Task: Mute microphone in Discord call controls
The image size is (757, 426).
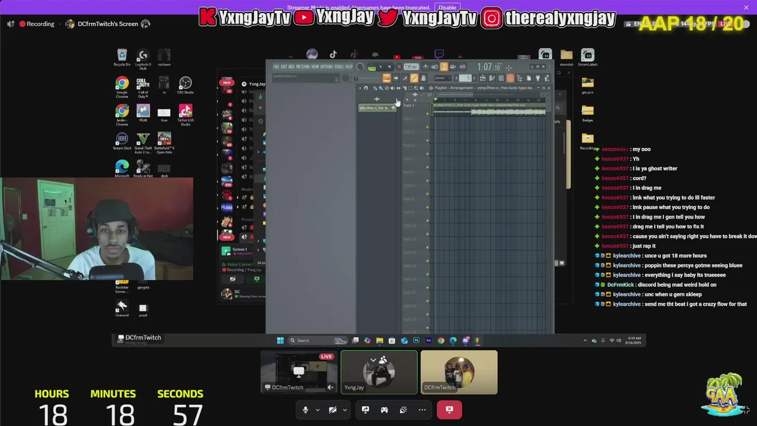Action: pos(305,409)
